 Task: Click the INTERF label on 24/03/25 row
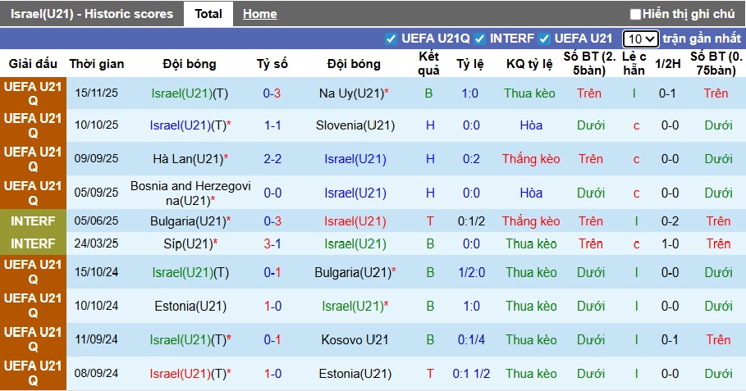click(33, 243)
